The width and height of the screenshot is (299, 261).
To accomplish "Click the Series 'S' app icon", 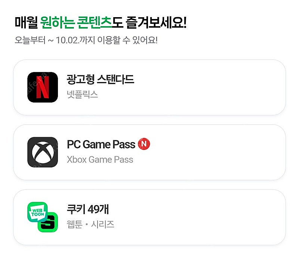I will point(48,222).
